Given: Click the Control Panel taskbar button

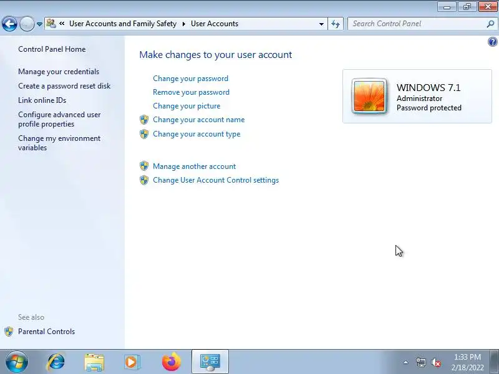Looking at the screenshot, I should pos(210,362).
